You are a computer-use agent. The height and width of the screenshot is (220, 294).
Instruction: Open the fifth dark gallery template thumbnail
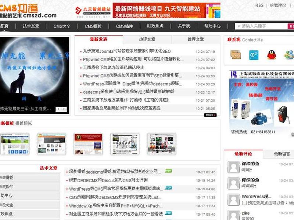161,144
